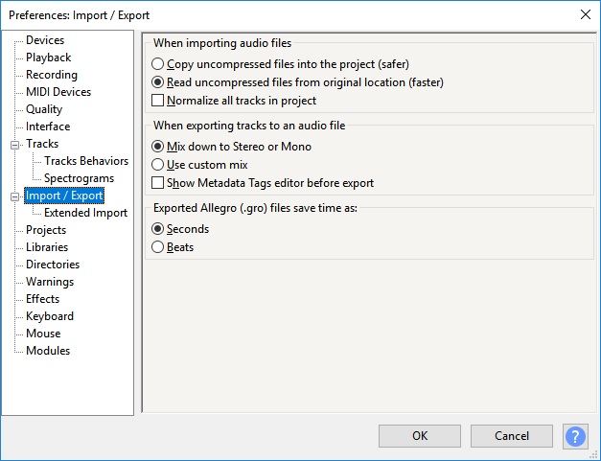Open the blue Help question mark button
Screen dimensions: 601x461
point(575,436)
